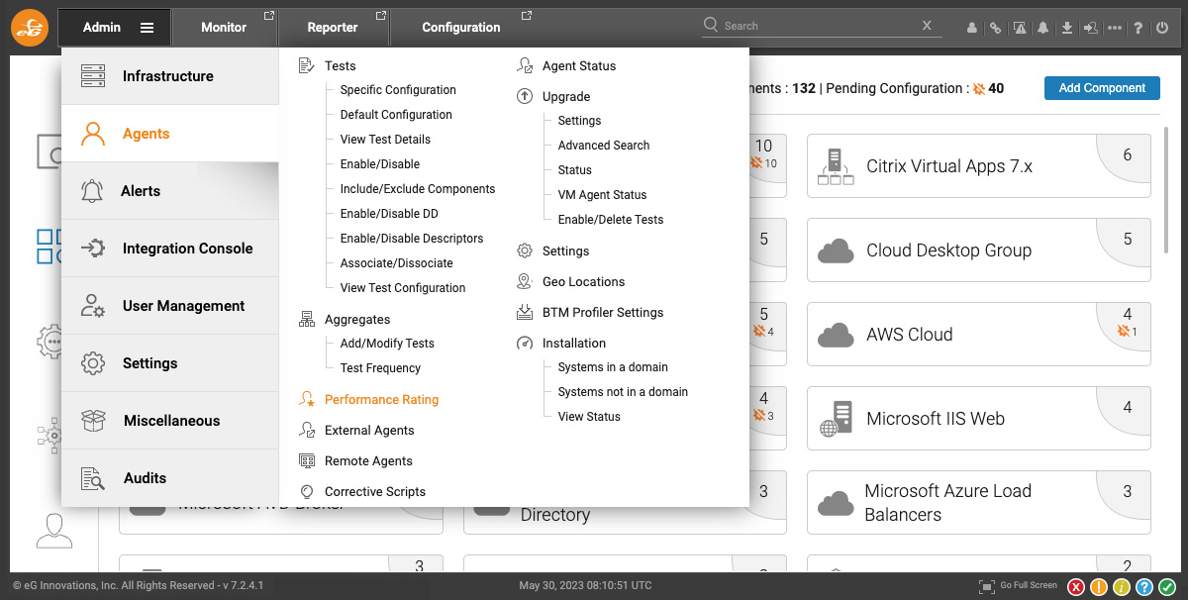Clear the search with the X icon
Viewport: 1188px width, 600px height.
927,26
